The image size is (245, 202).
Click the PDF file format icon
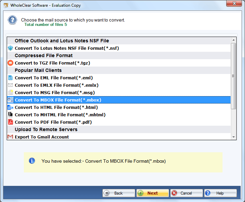[x=10, y=122]
